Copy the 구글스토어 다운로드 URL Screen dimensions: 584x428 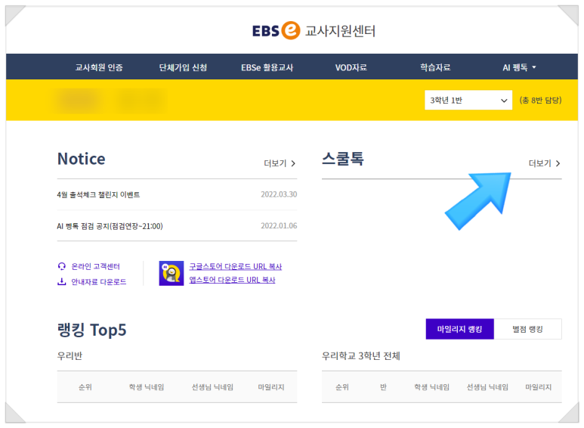point(236,267)
